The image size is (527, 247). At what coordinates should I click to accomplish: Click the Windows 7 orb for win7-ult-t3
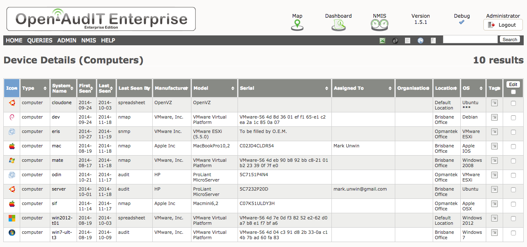(x=12, y=233)
